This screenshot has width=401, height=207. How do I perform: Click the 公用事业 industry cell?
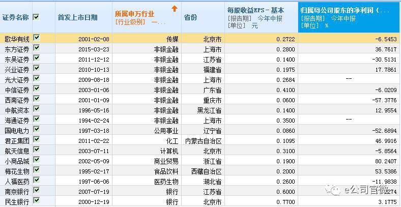166,131
